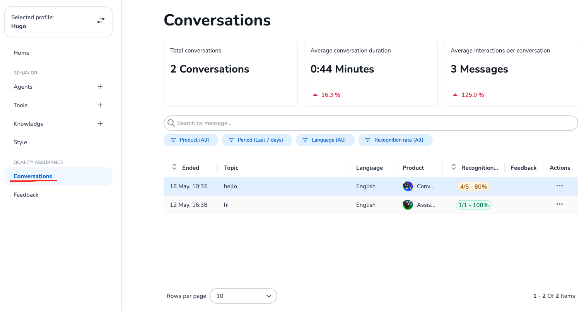Viewport: 584px width, 311px height.
Task: Open actions menu for the hello conversation
Action: [559, 186]
